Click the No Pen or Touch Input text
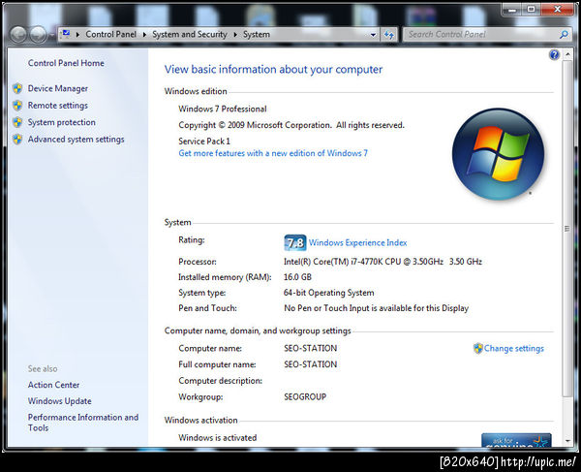 click(x=376, y=308)
